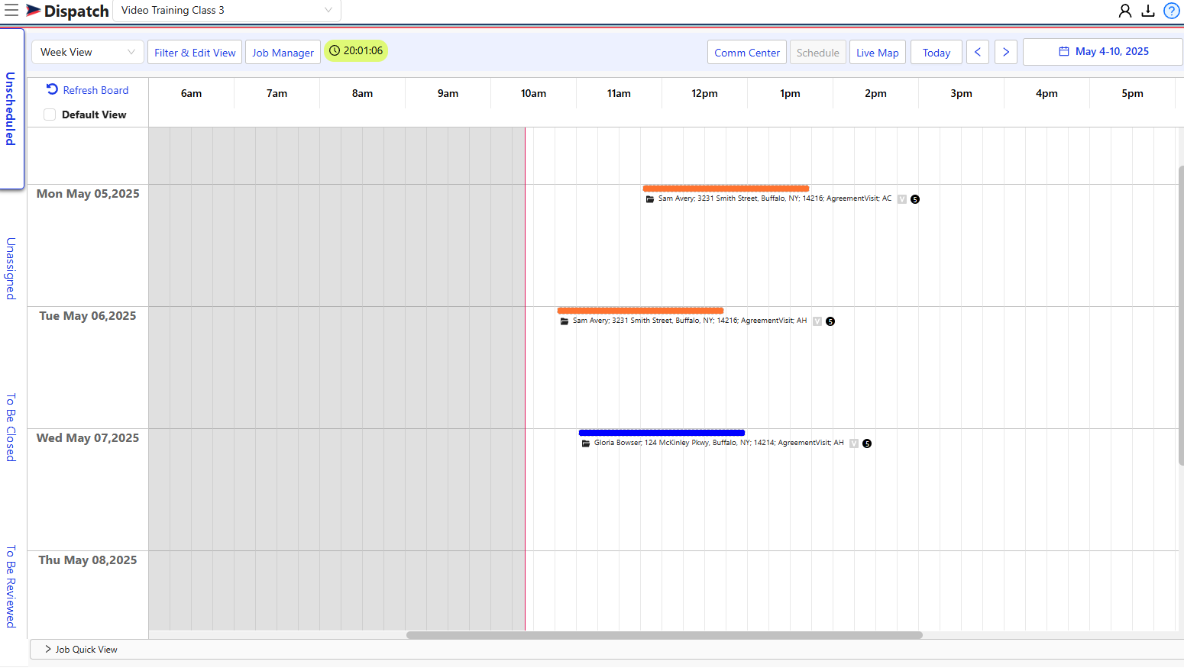Viewport: 1184px width, 671px height.
Task: Click the Schedule button
Action: coord(818,52)
